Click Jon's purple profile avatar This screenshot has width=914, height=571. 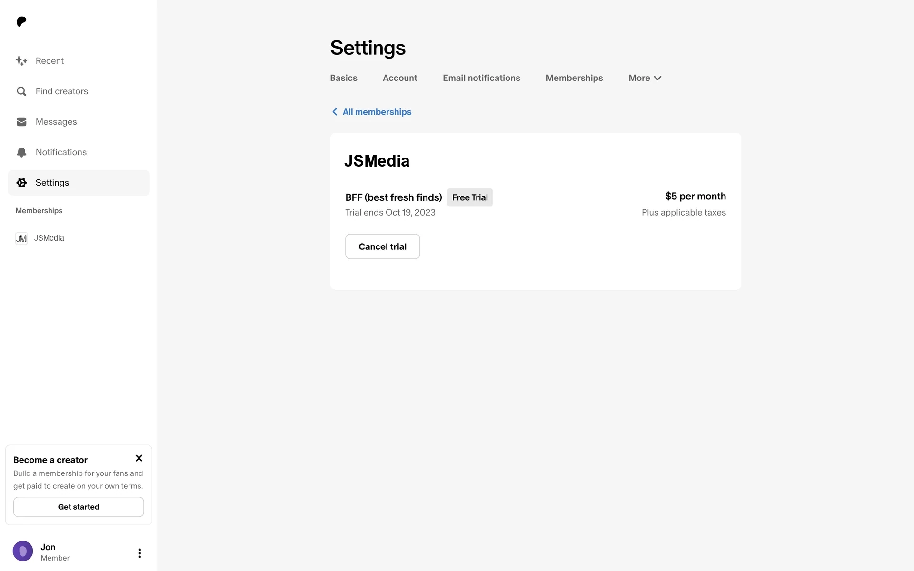coord(23,551)
